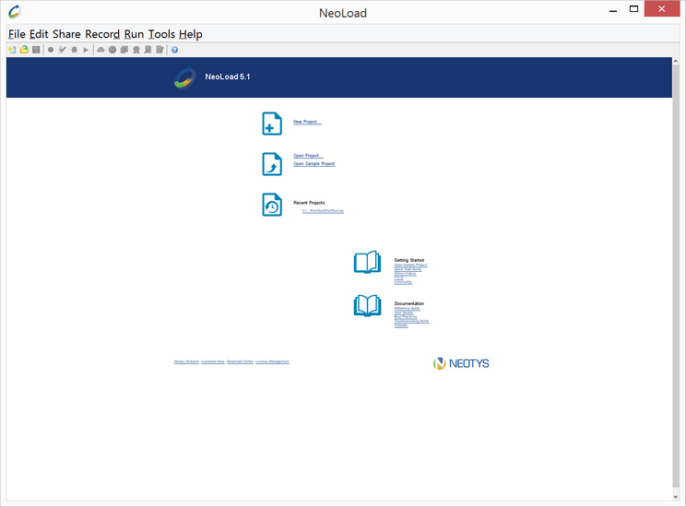The image size is (686, 507).
Task: Open the Help menu
Action: pos(191,34)
